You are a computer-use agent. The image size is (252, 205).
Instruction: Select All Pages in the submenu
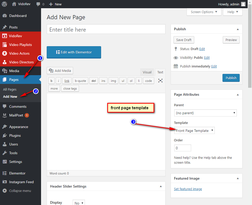[10, 89]
